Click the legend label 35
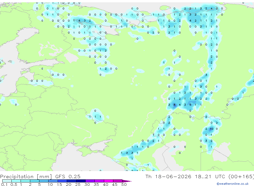Screen dimensions: 254x186 pyautogui.click(x=96, y=184)
